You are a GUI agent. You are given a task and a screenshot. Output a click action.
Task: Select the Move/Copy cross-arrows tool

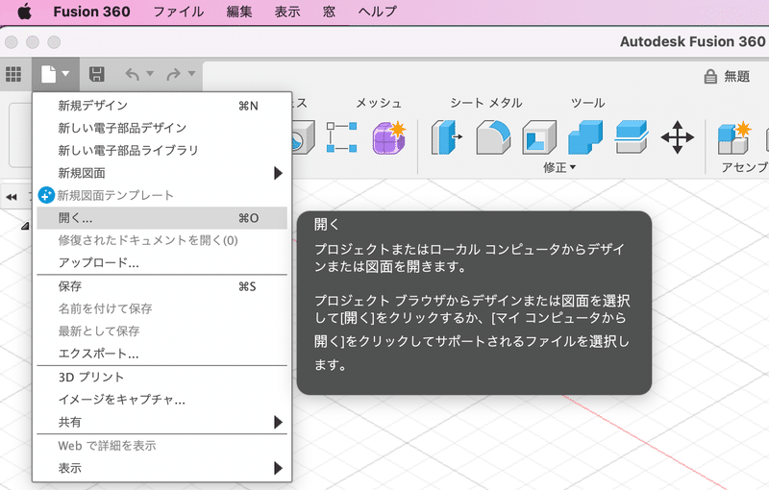pos(678,137)
